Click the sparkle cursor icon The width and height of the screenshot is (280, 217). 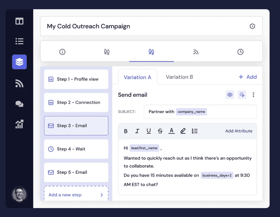[x=242, y=95]
